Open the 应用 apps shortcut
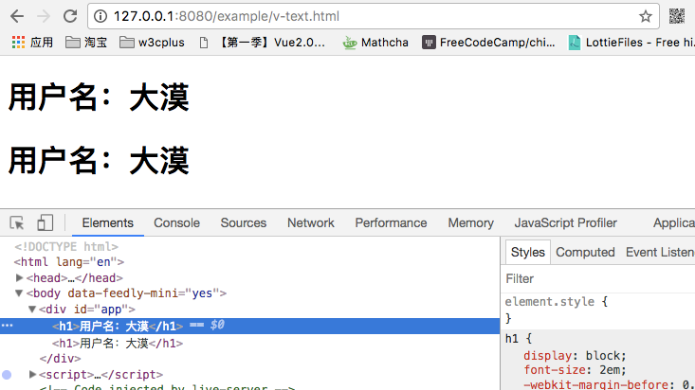Screen dimensions: 695x390 pos(32,43)
